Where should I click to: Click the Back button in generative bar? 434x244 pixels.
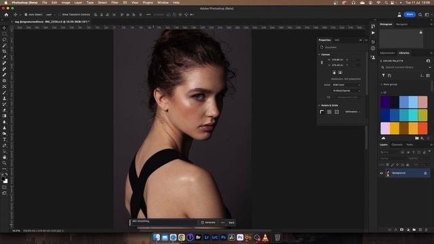(x=231, y=223)
